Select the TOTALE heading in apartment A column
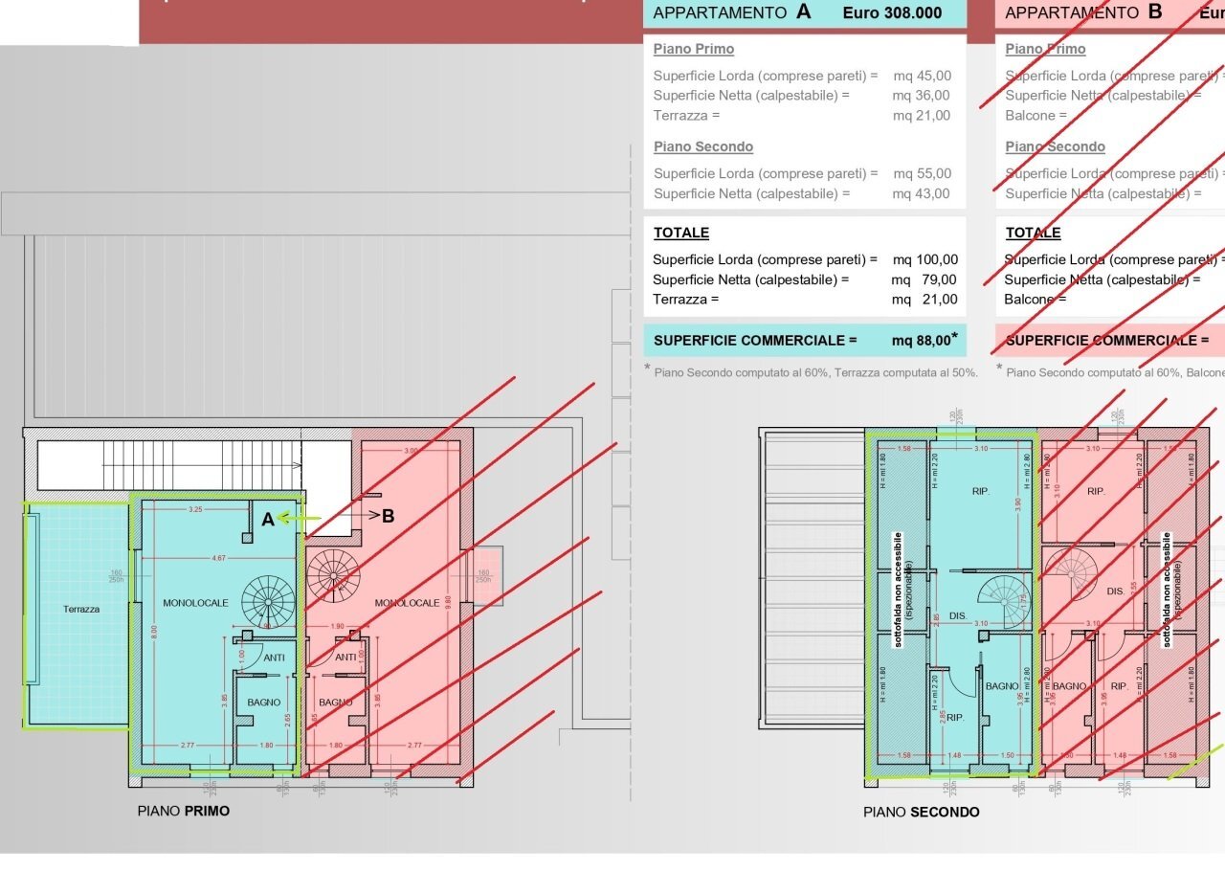 pos(679,233)
